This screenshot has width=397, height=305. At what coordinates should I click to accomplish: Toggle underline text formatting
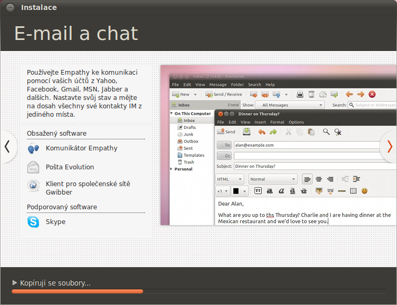pyautogui.click(x=292, y=191)
